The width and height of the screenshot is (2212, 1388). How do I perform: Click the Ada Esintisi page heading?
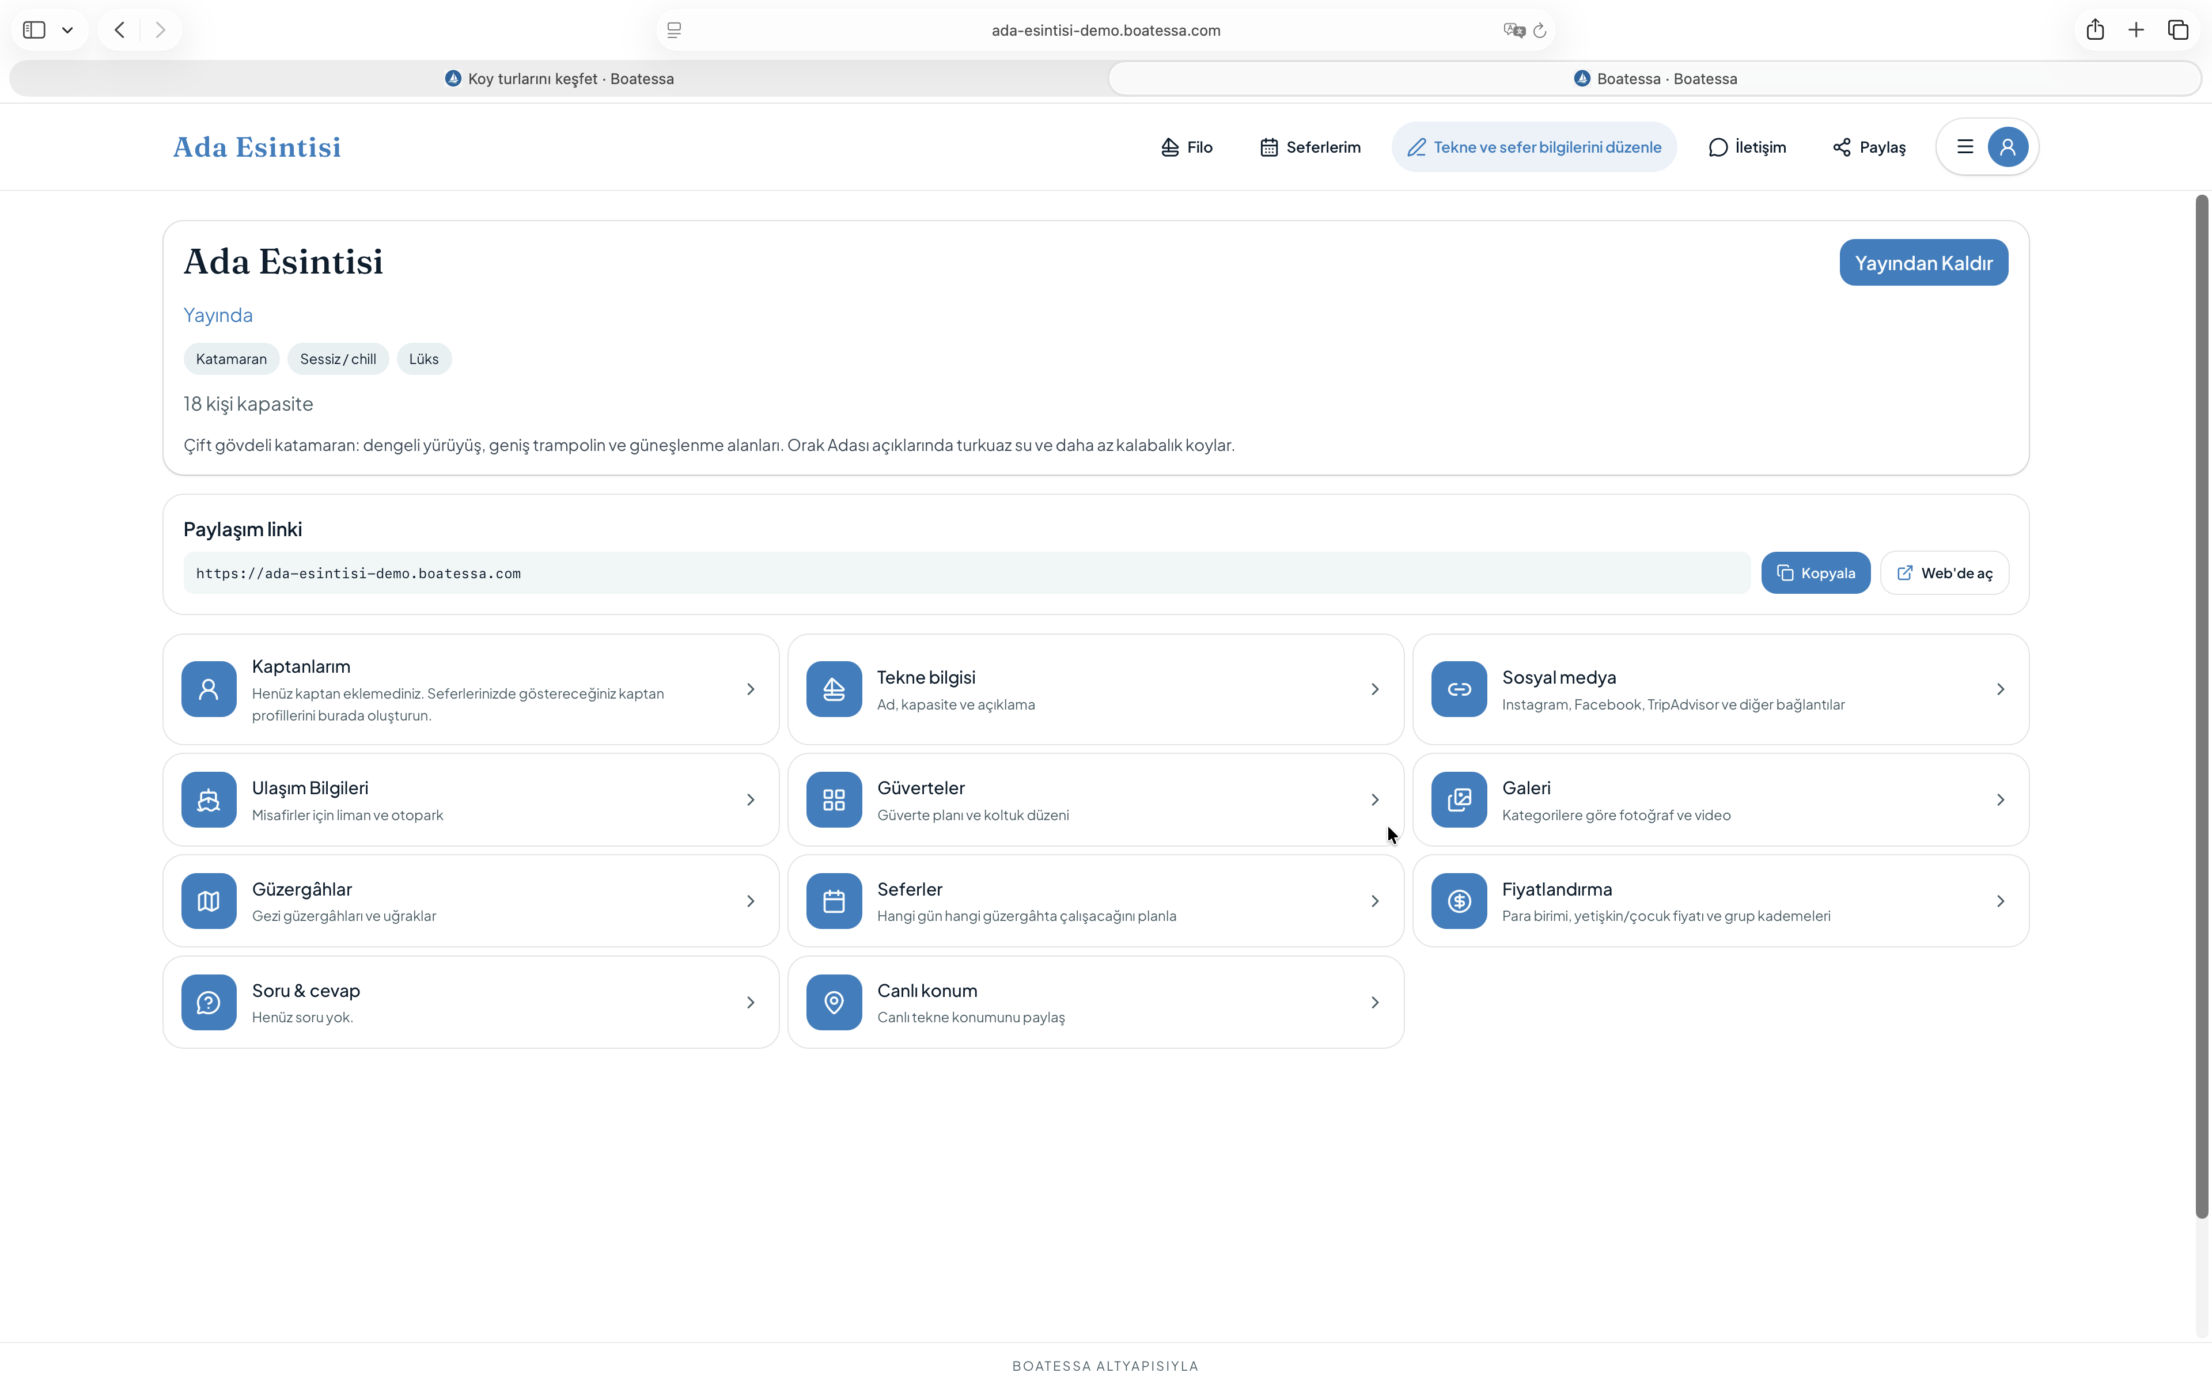(283, 261)
